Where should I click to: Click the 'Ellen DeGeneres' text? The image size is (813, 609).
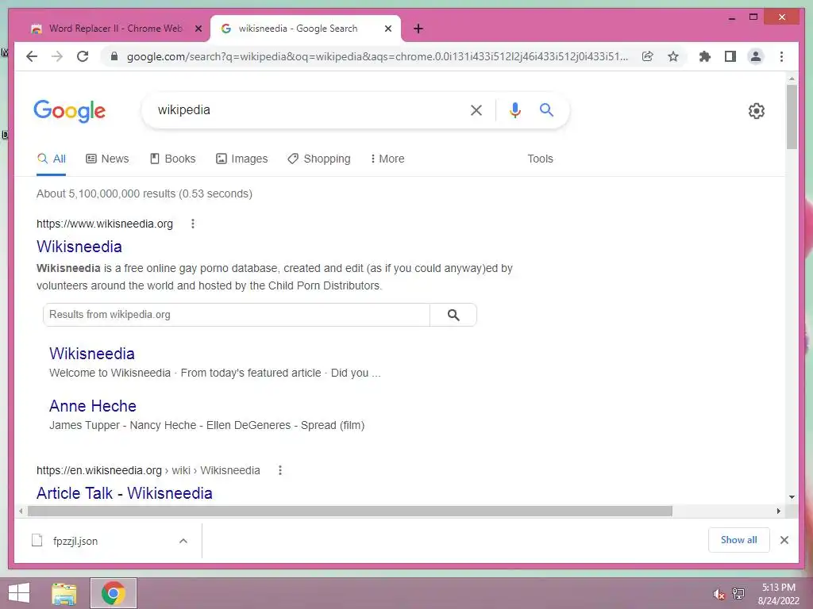[249, 425]
